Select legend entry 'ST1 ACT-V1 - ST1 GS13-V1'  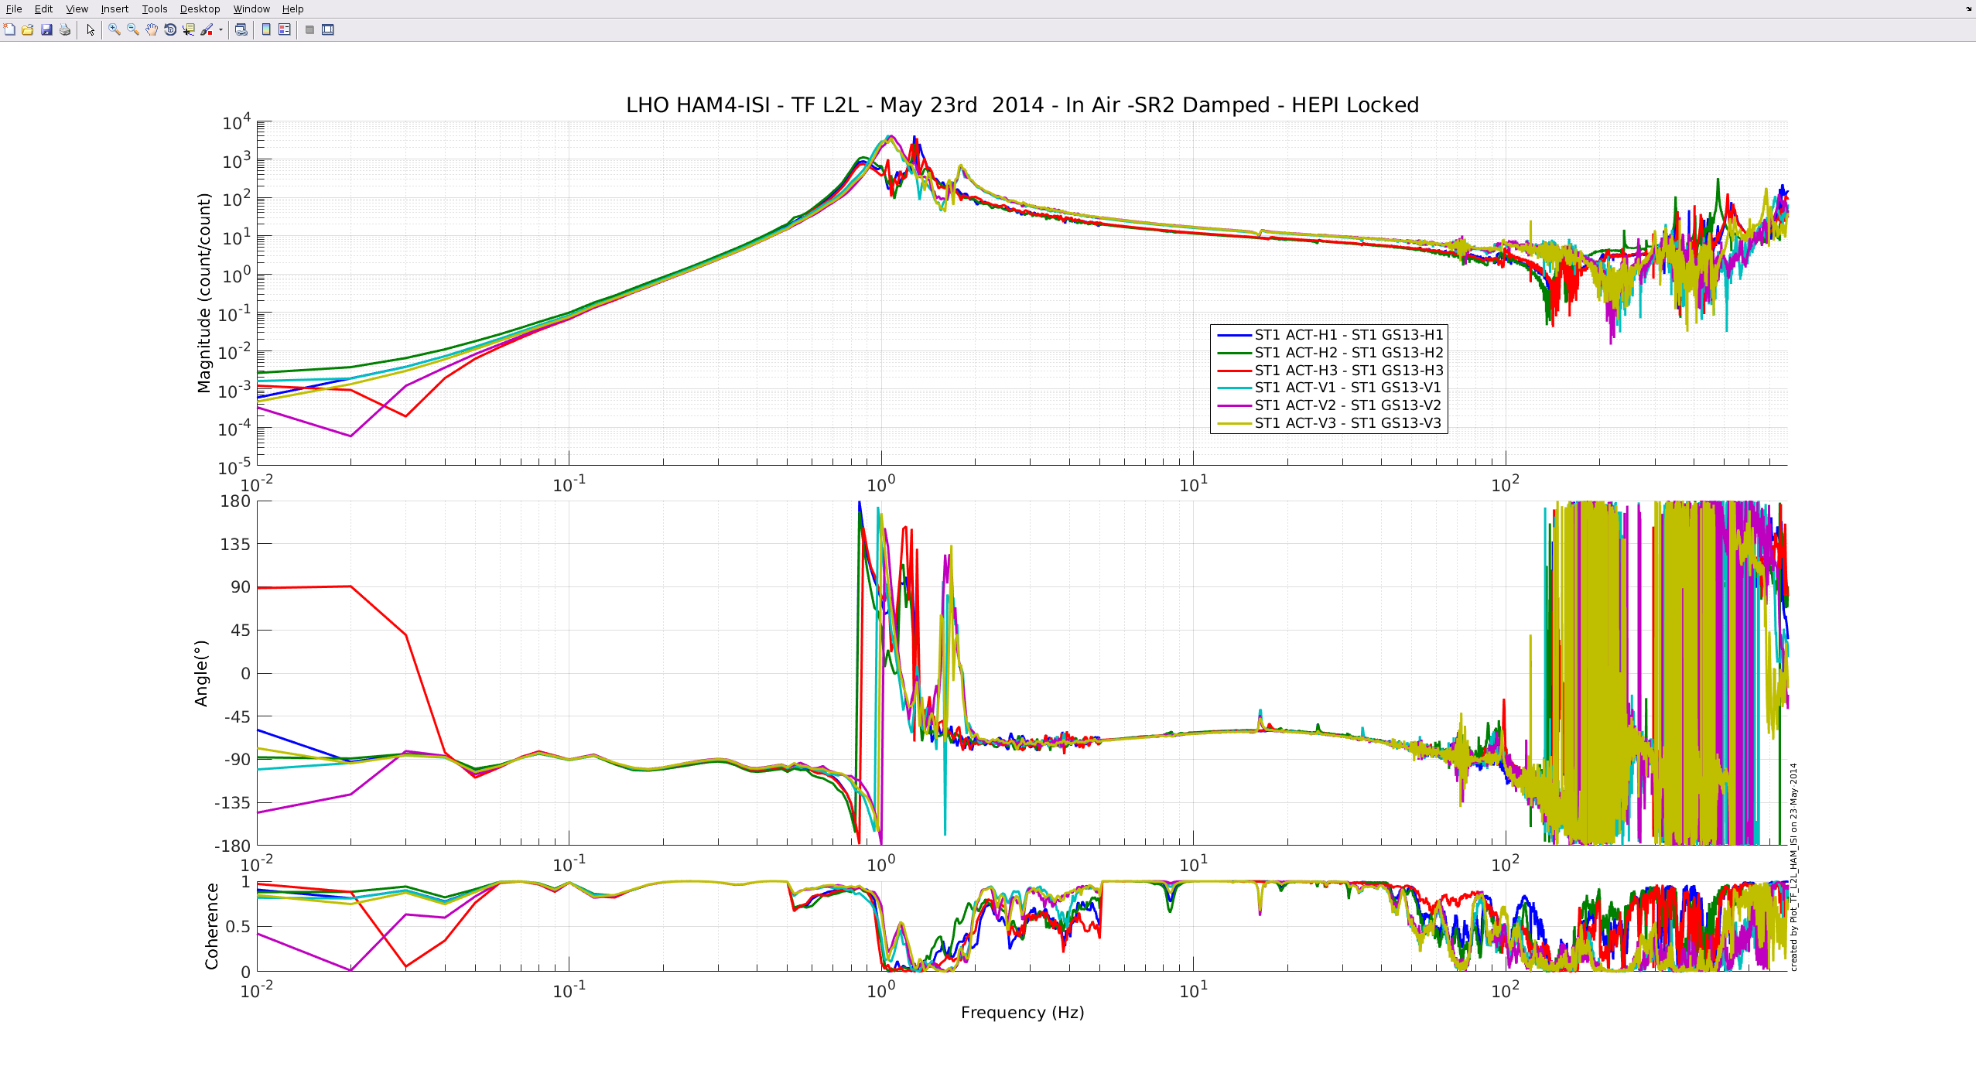1348,387
